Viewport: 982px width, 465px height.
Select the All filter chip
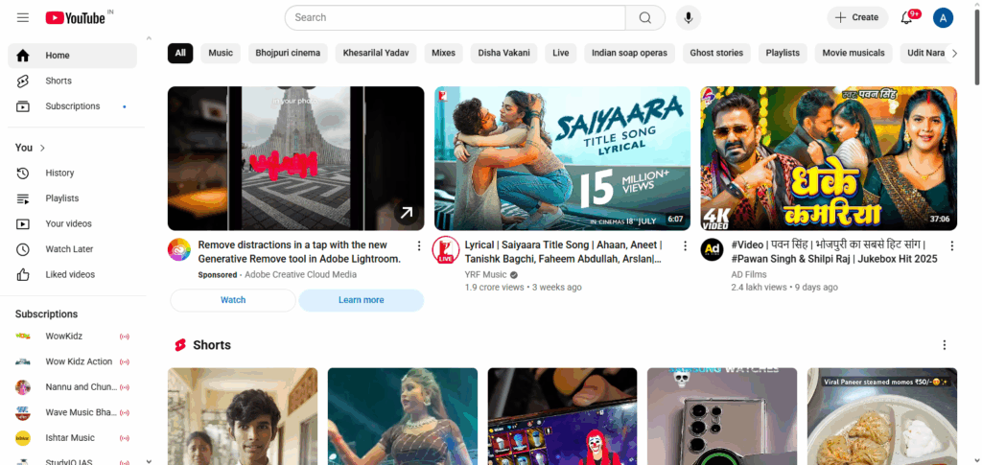180,53
